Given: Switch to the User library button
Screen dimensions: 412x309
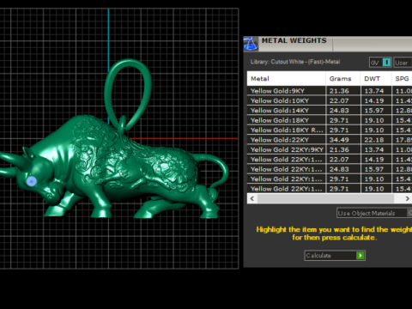Looking at the screenshot, I should click(x=403, y=63).
